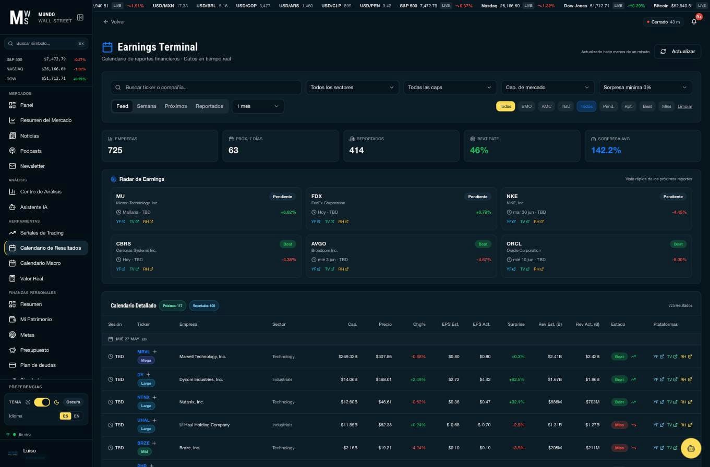Focus the Buscar ticker o compañía field

[206, 88]
